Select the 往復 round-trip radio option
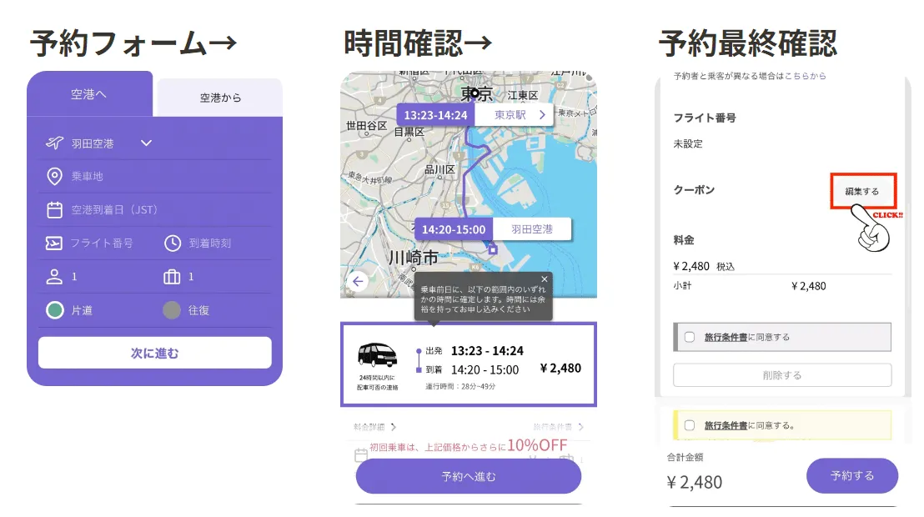Viewport: 924px width, 517px height. (172, 310)
